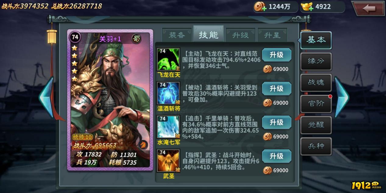Go to next hero with right arrow
The image size is (386, 193).
point(342,97)
